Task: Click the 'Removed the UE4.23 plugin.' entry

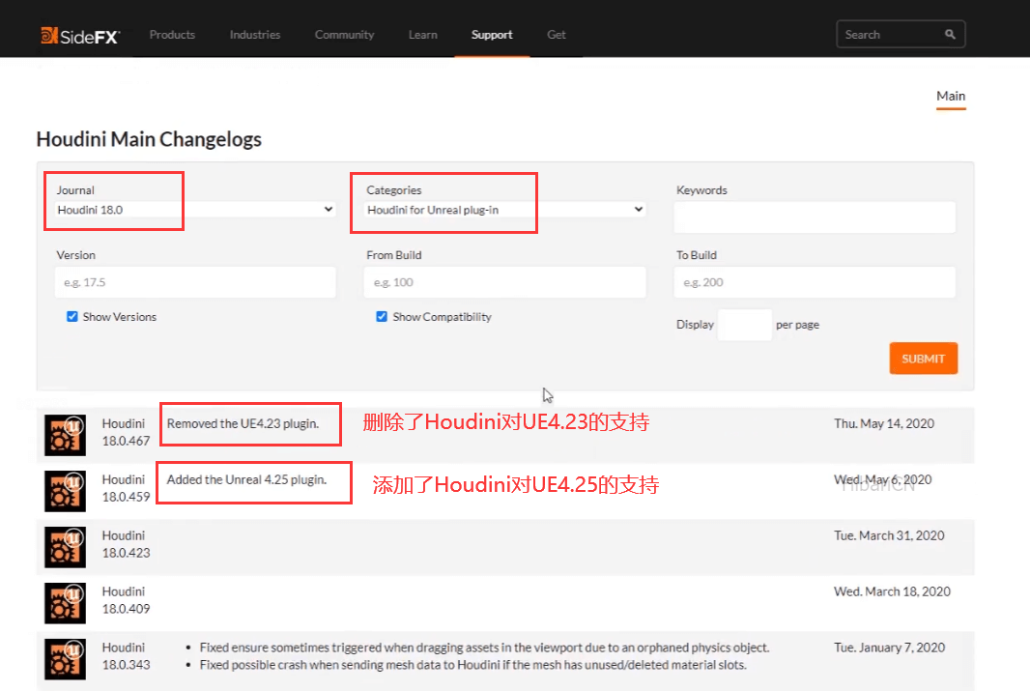Action: [243, 423]
